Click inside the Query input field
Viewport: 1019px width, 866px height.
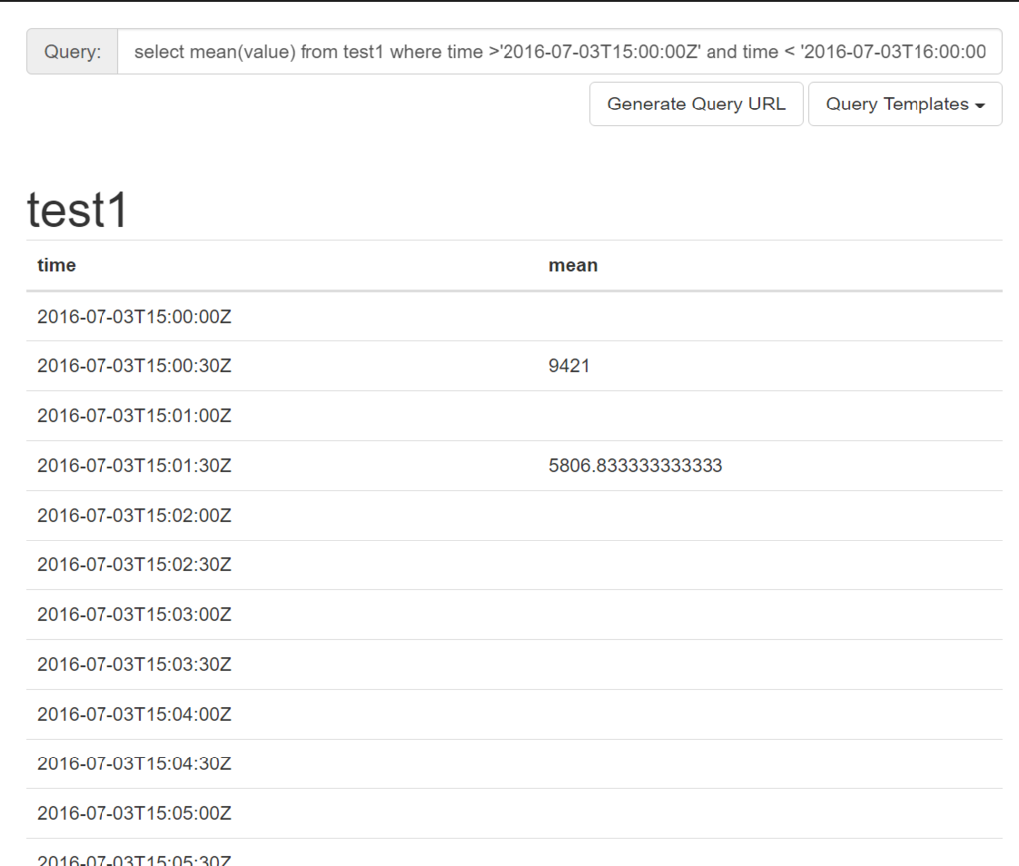point(559,52)
